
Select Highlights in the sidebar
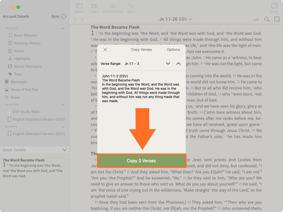pyautogui.click(x=22, y=59)
